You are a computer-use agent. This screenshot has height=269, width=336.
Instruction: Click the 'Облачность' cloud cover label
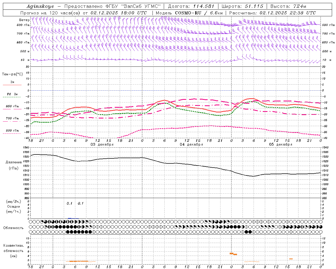(x=13, y=228)
